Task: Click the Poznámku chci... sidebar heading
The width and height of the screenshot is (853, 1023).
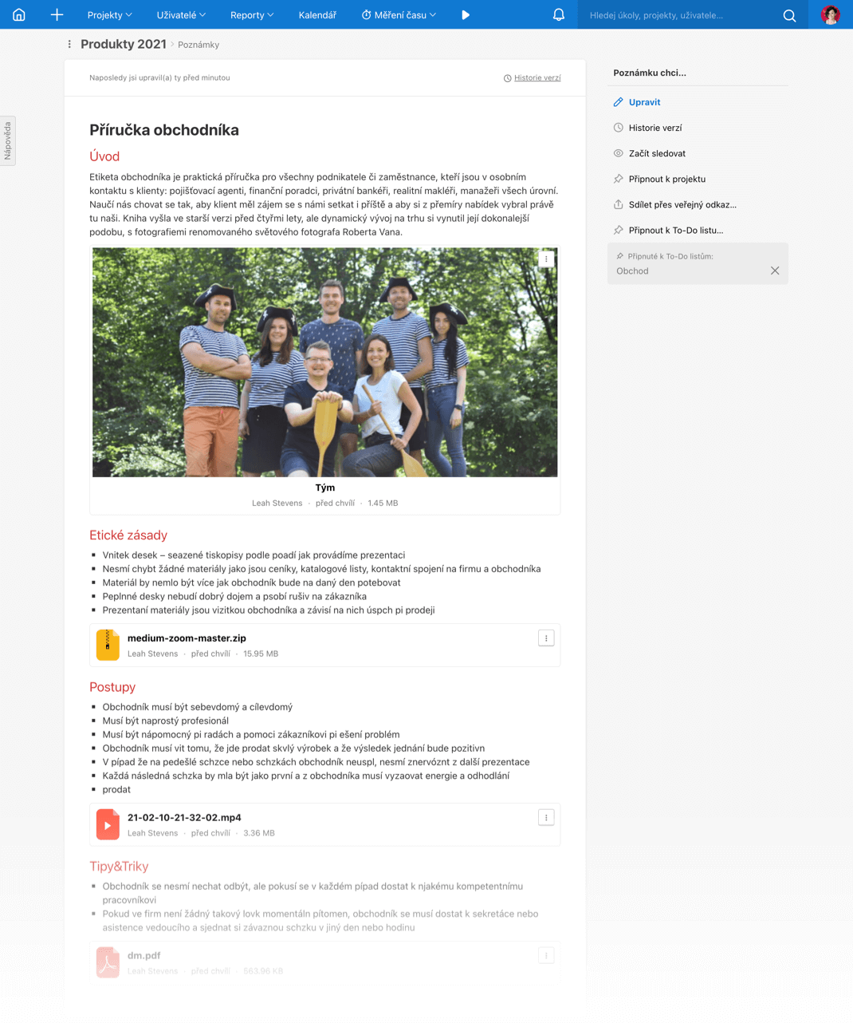Action: click(x=650, y=73)
